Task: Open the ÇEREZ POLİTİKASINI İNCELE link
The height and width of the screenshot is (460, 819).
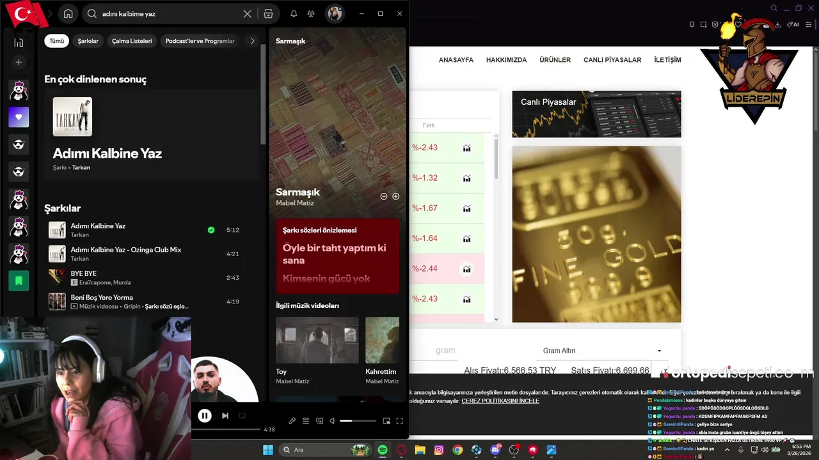Action: click(500, 401)
